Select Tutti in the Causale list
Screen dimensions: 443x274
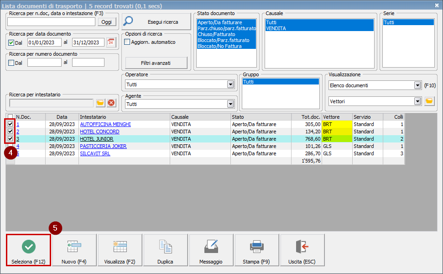coord(319,22)
